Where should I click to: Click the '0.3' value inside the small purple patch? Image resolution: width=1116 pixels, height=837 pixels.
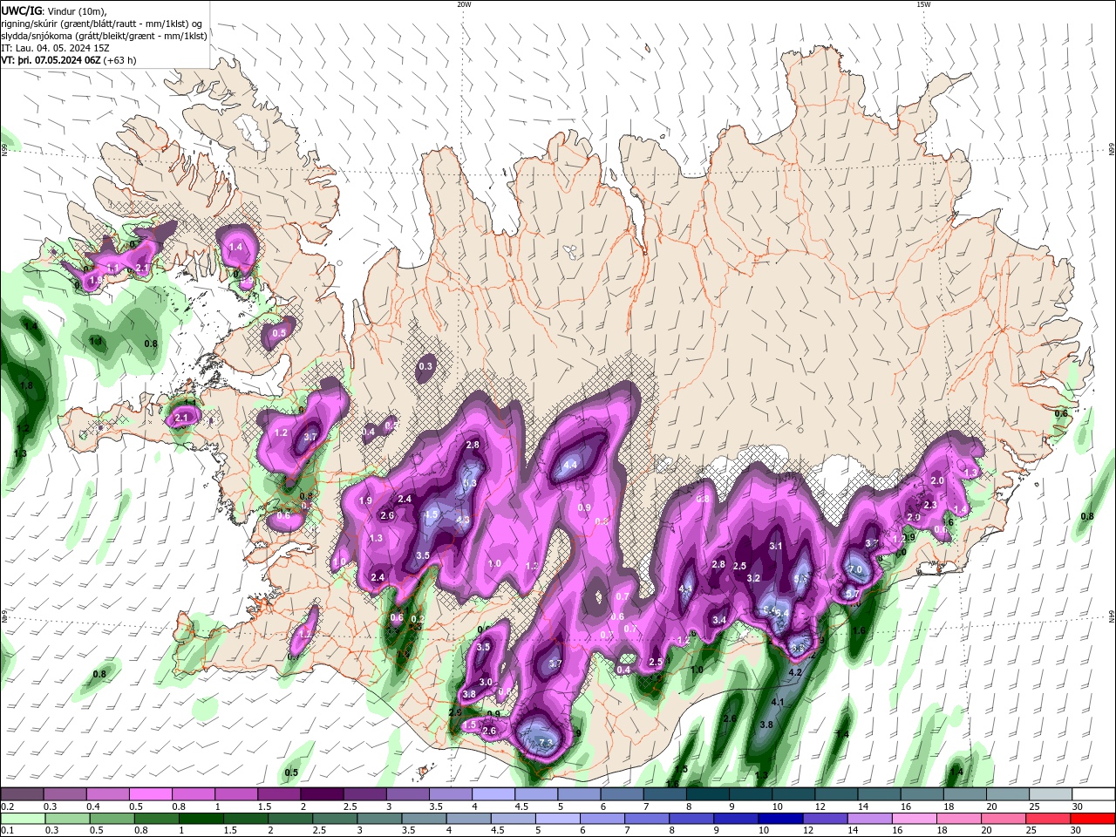click(425, 367)
